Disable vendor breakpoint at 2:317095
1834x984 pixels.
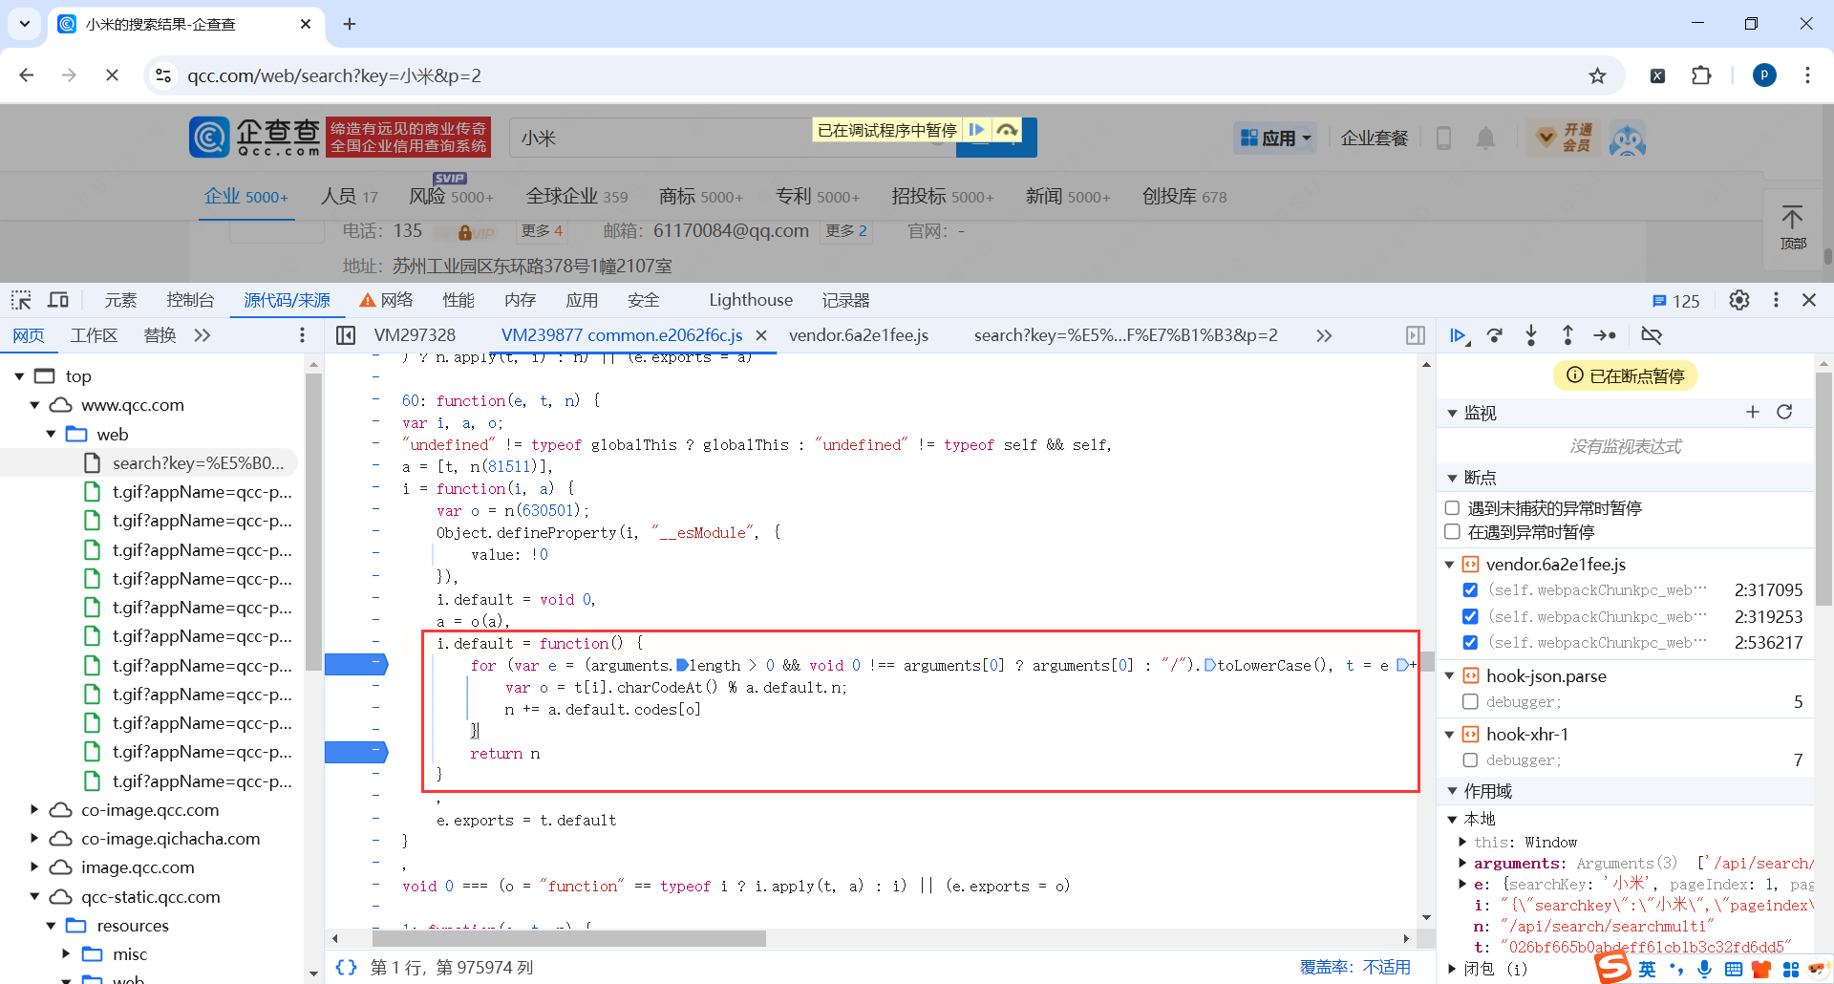(x=1470, y=590)
